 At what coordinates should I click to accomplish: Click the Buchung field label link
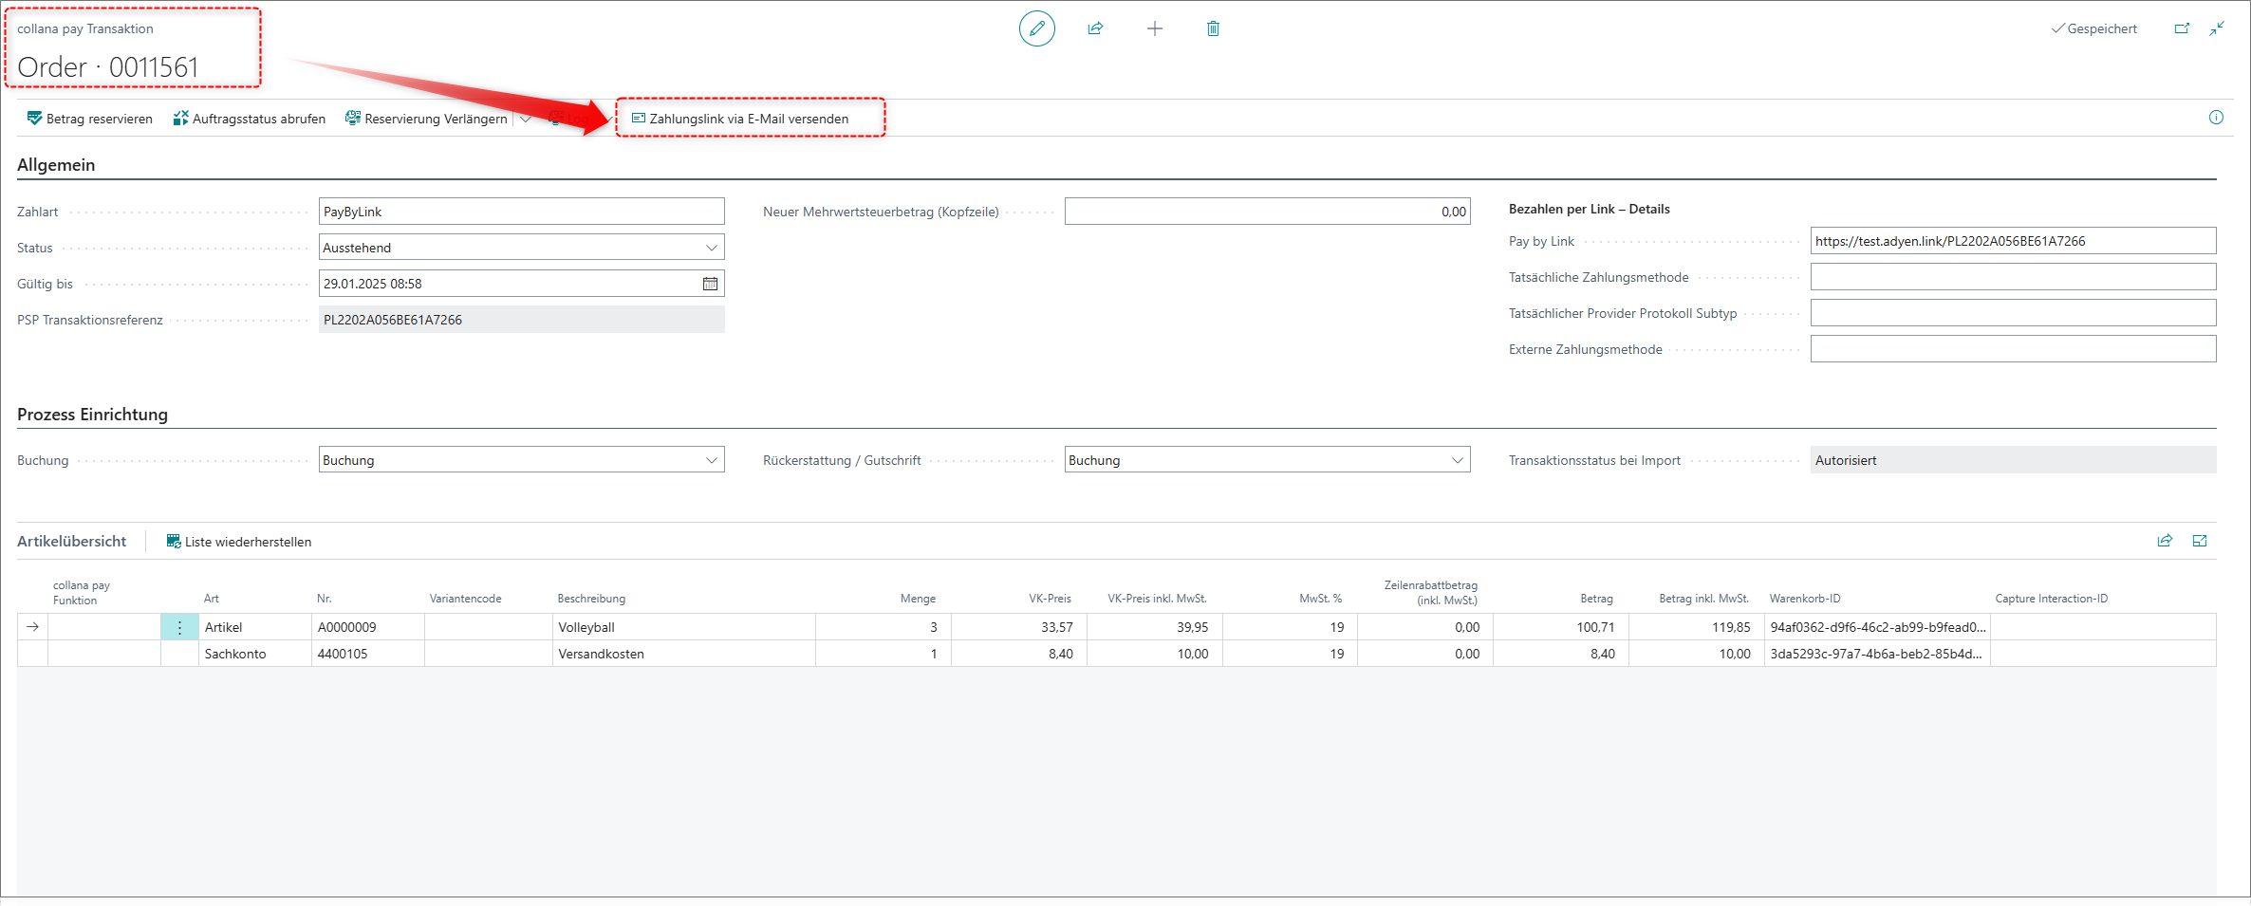click(x=43, y=460)
